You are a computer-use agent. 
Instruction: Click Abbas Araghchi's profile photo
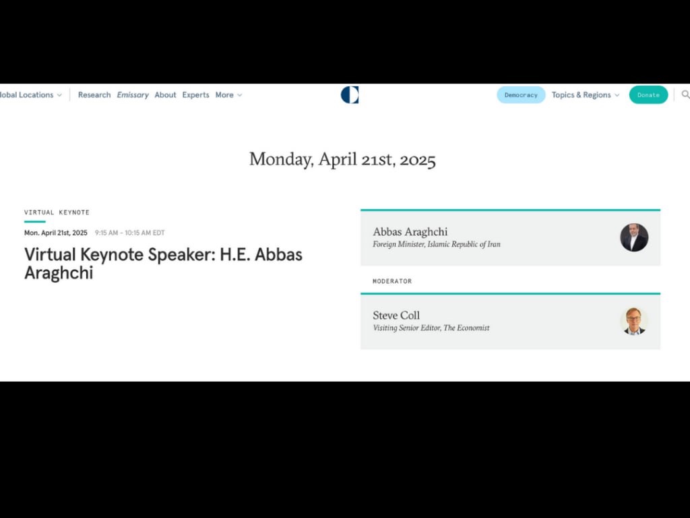pyautogui.click(x=633, y=237)
